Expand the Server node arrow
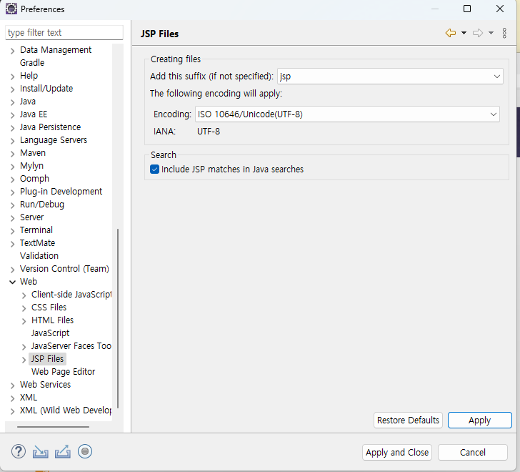The width and height of the screenshot is (520, 472). (13, 218)
